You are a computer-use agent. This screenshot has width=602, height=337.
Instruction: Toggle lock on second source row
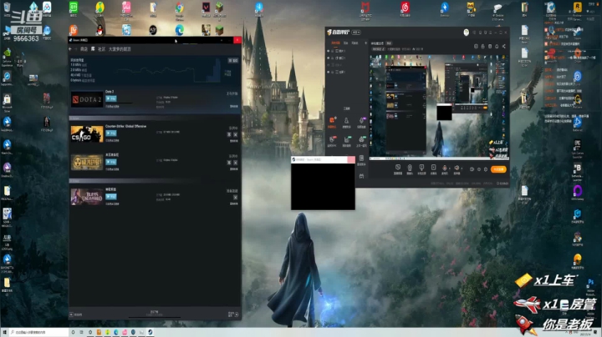(x=333, y=58)
